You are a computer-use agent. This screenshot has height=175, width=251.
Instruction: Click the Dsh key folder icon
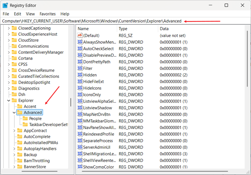point(14,94)
